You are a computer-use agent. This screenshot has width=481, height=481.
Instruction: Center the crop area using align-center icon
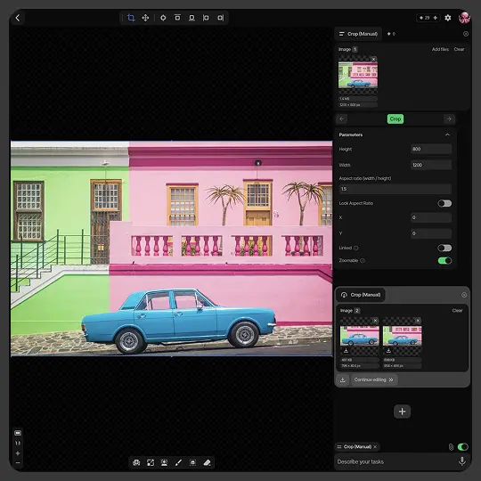point(163,18)
